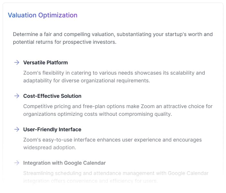
Task: Click the intro line starting "Determine a fair"
Action: coord(113,34)
